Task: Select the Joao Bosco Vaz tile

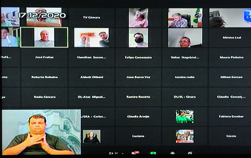Action: (138, 77)
